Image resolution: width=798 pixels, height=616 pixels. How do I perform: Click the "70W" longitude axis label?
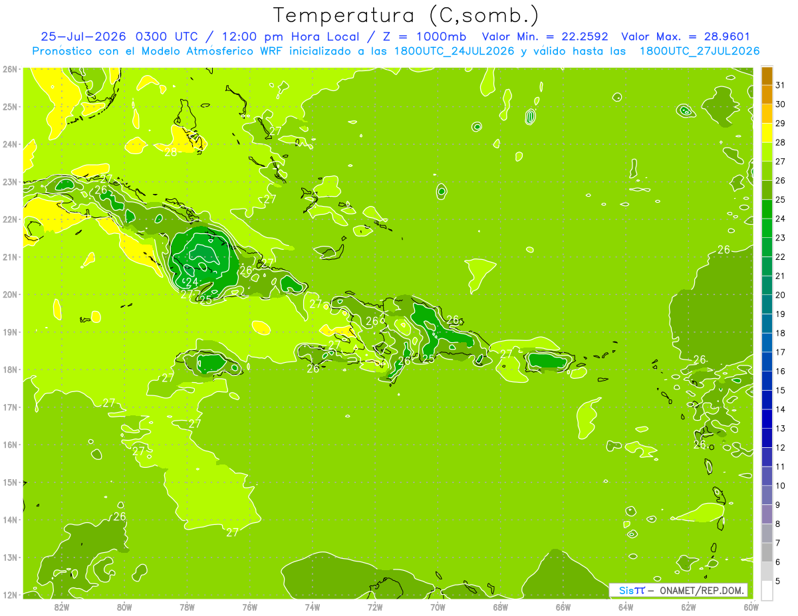[438, 607]
